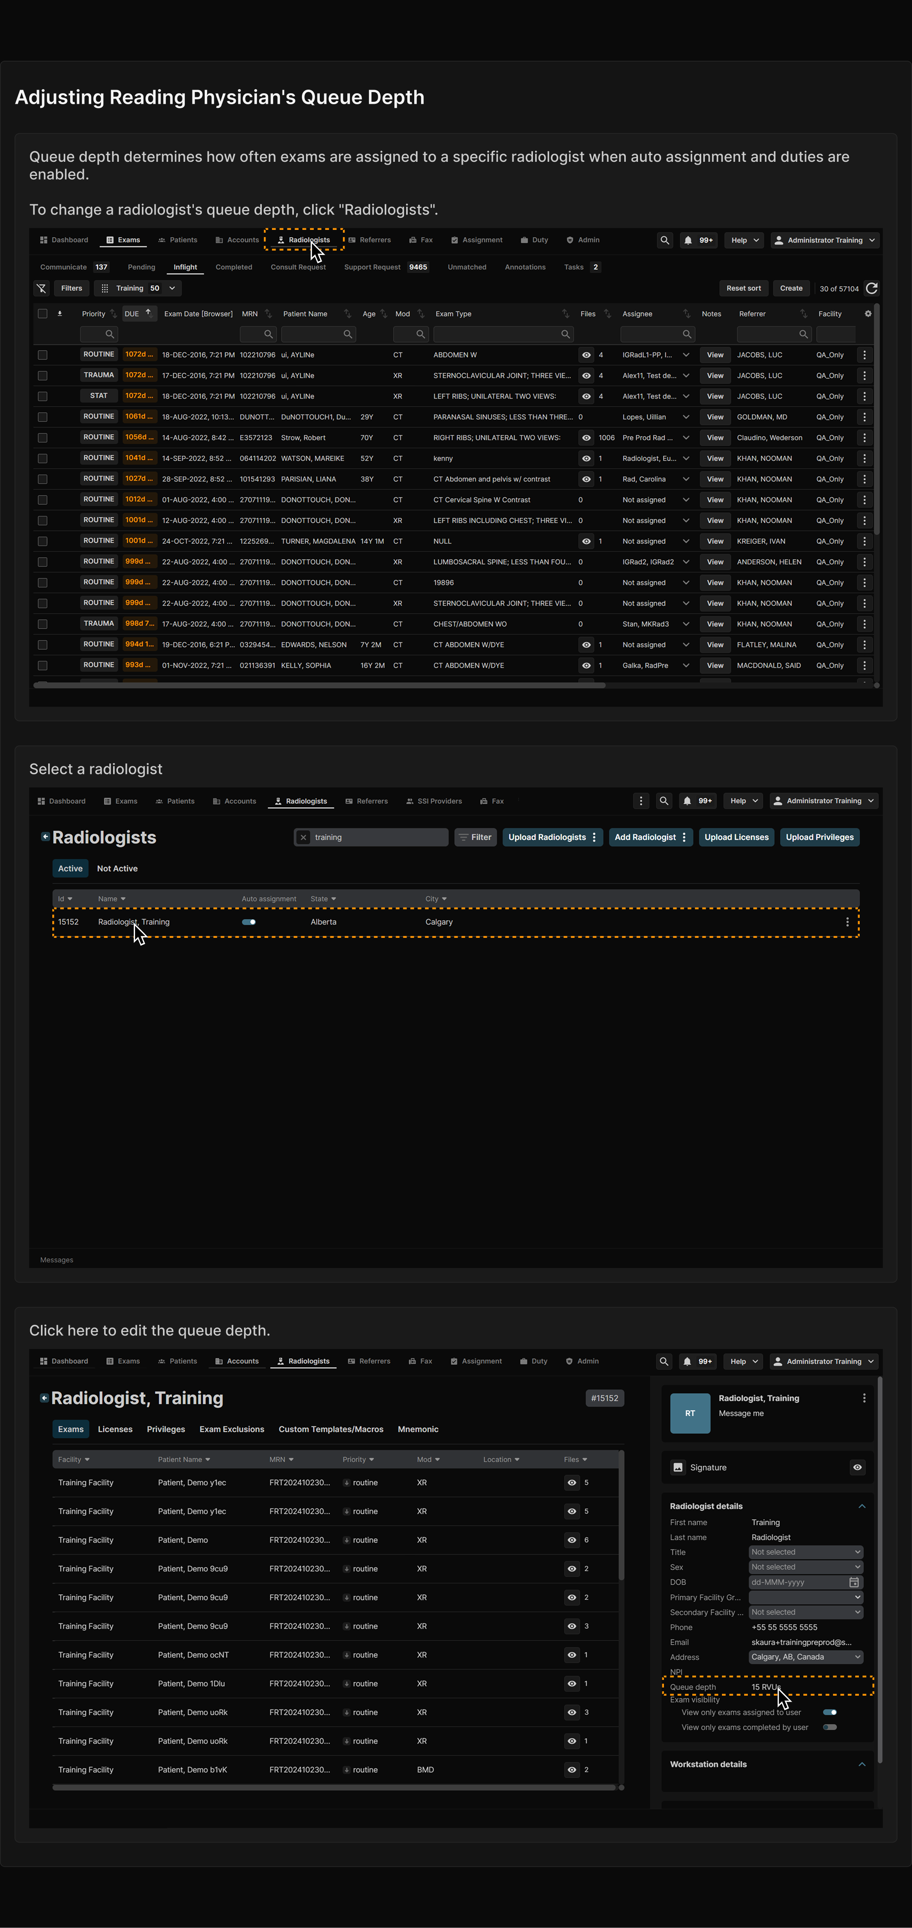Click the sort arrow on the DUE column header
The width and height of the screenshot is (912, 1928).
[148, 313]
